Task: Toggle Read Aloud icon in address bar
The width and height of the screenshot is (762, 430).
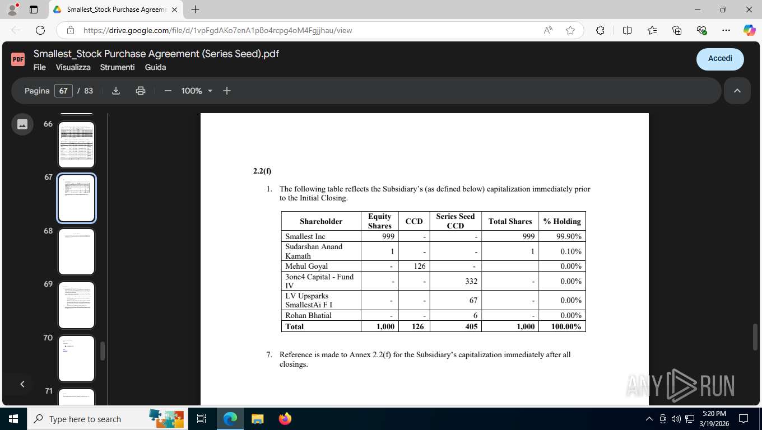Action: 548,30
